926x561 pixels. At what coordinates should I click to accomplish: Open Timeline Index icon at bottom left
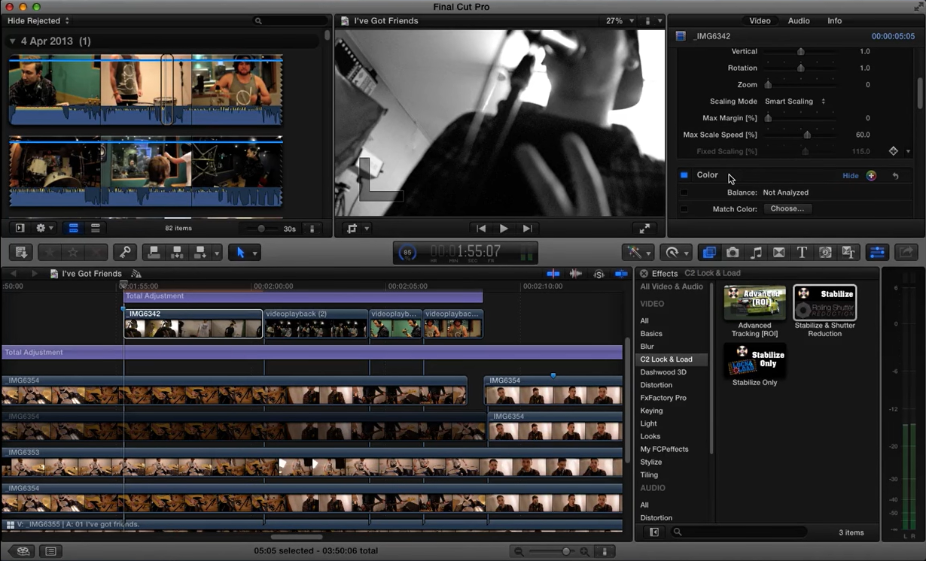click(x=50, y=551)
